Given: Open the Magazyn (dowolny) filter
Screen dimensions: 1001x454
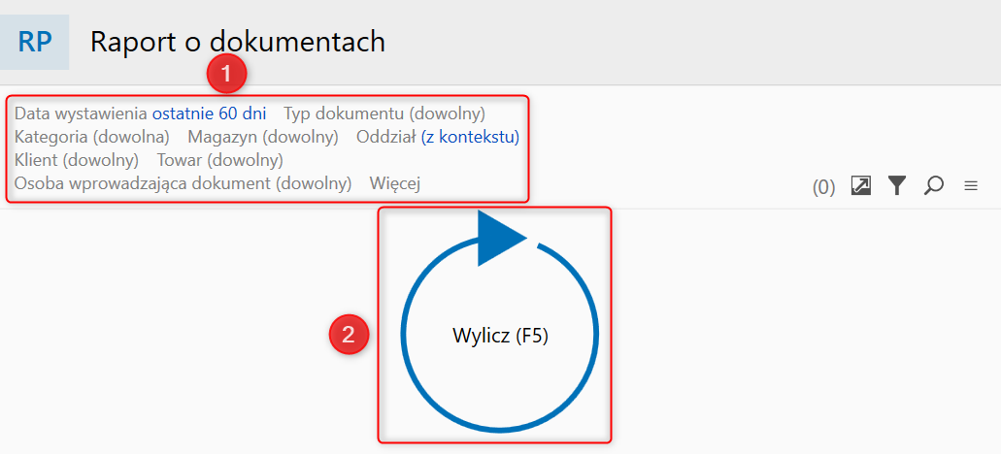Looking at the screenshot, I should click(263, 137).
